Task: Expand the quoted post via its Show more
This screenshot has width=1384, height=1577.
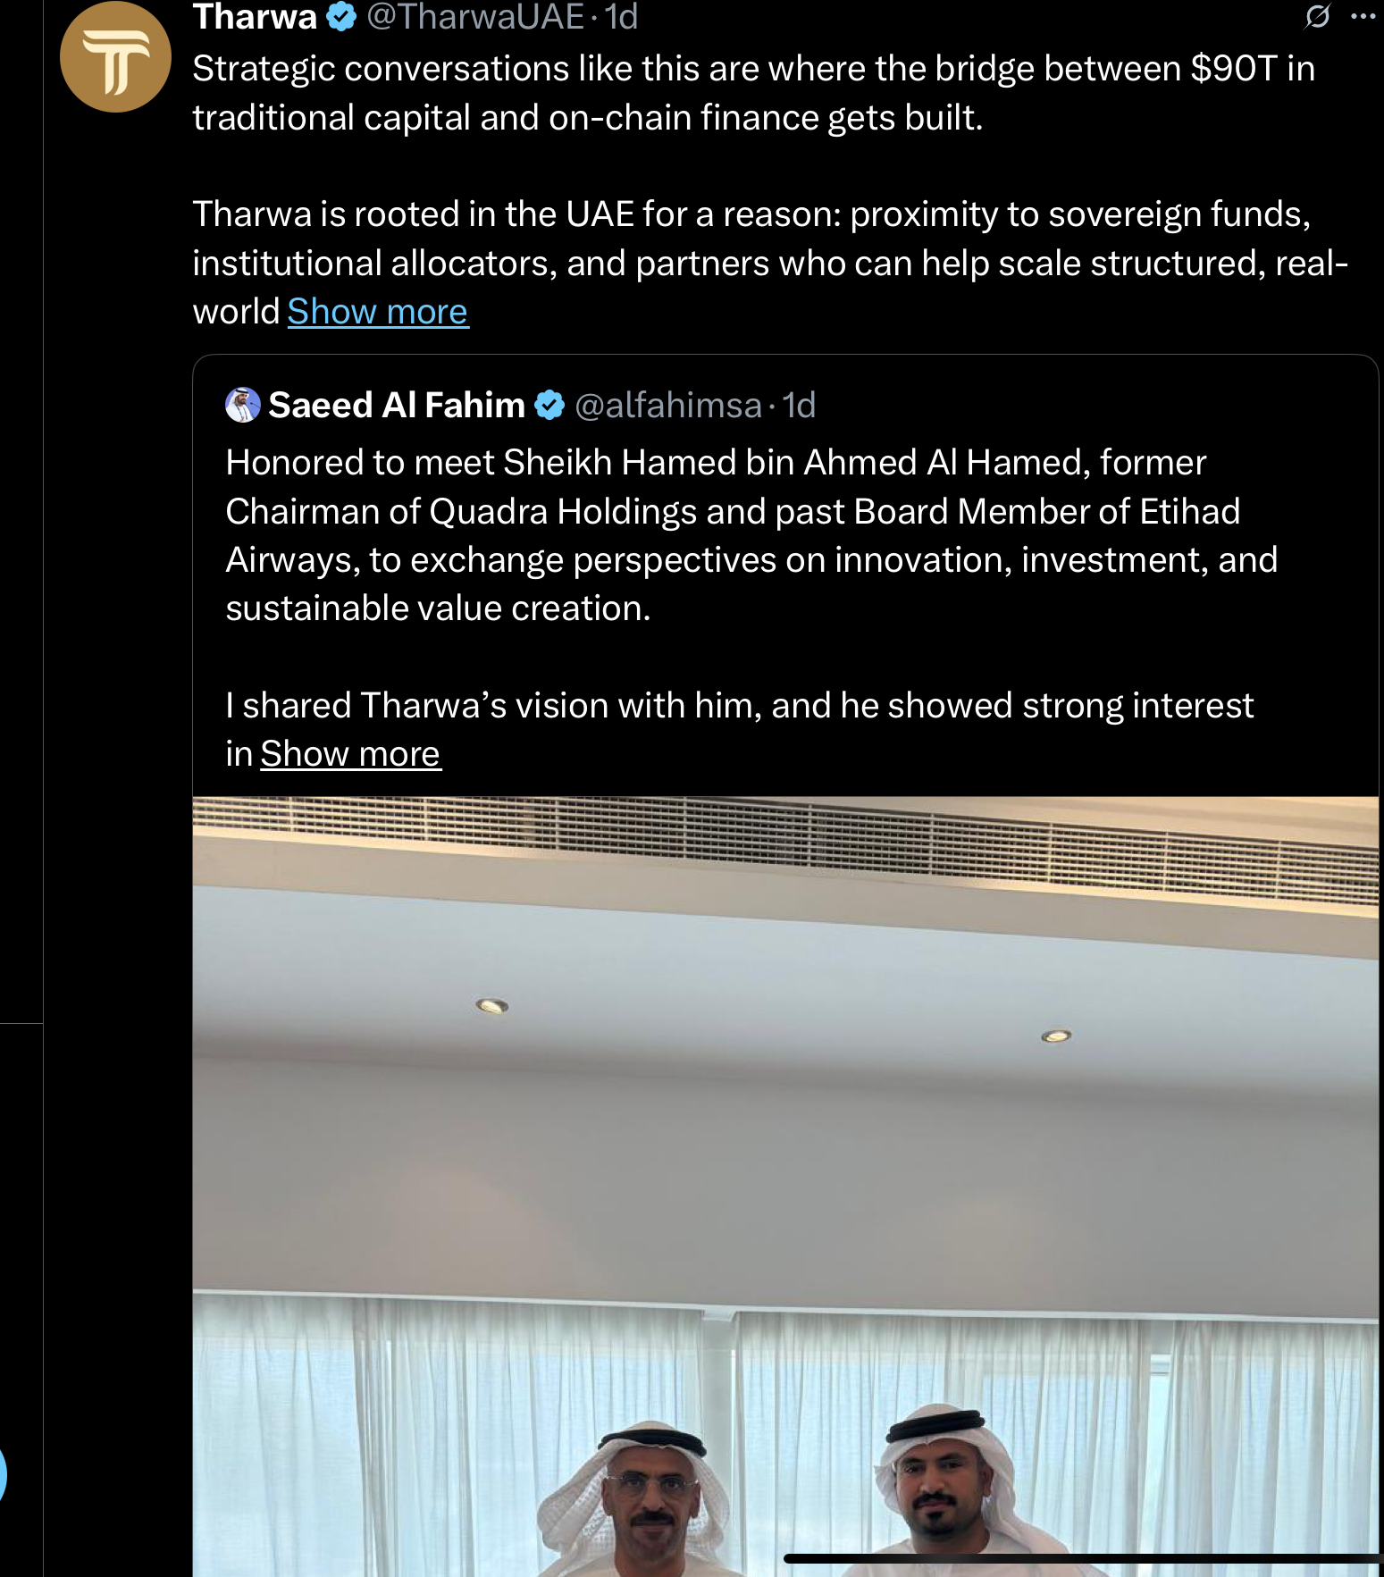Action: 350,754
